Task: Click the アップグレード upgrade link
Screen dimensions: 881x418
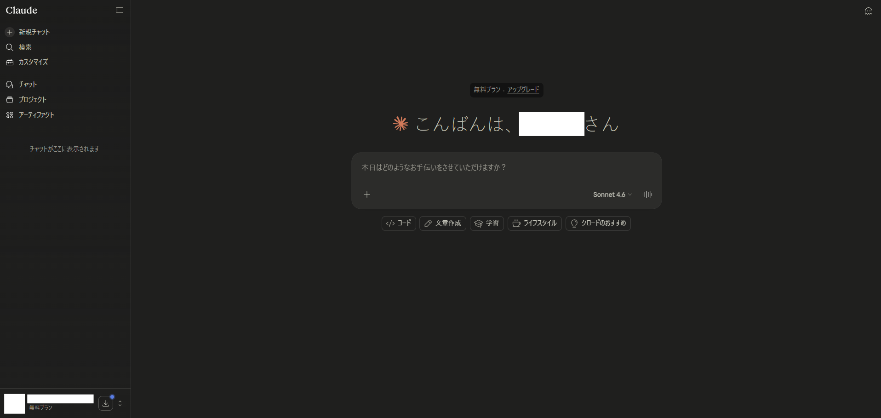Action: pyautogui.click(x=523, y=90)
